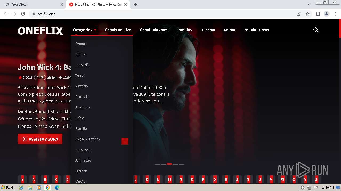Open Novela Turcas section
The width and height of the screenshot is (341, 191).
256,30
